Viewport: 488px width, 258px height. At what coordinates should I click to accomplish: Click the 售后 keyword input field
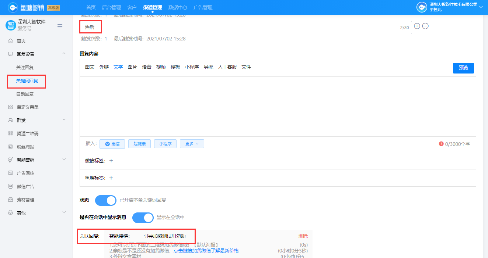point(246,27)
